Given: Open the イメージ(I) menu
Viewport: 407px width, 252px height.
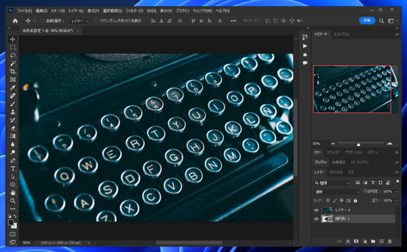Looking at the screenshot, I should tap(58, 11).
